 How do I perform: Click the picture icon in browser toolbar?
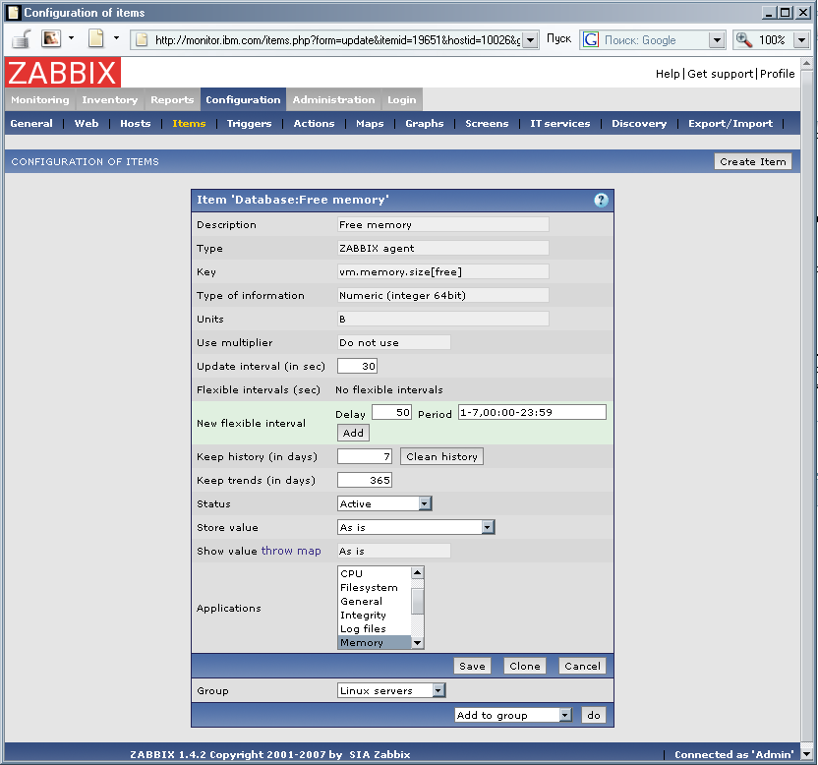coord(51,39)
